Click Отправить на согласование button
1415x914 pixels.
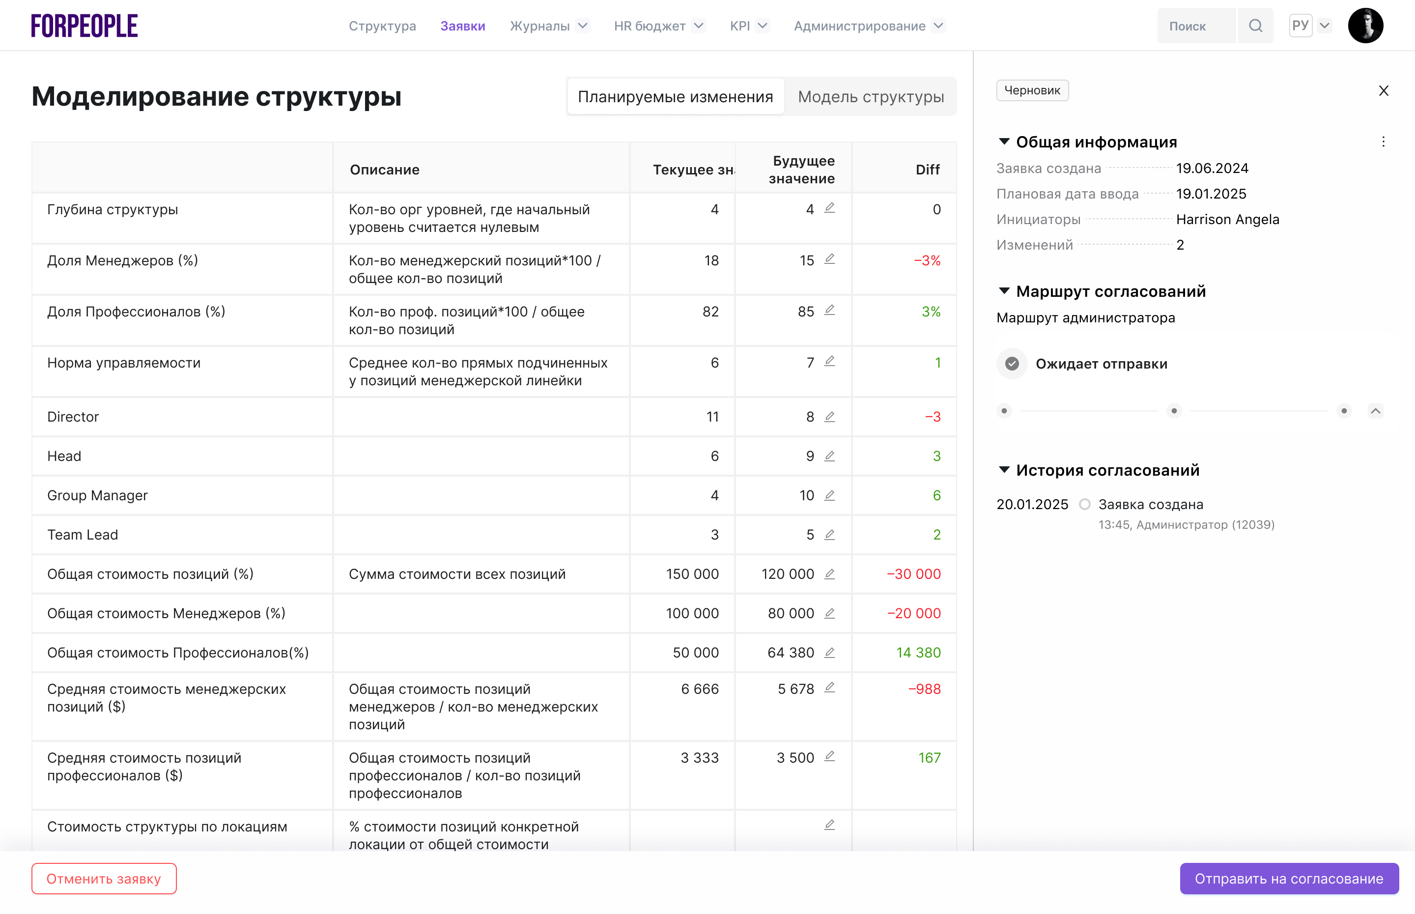1289,879
